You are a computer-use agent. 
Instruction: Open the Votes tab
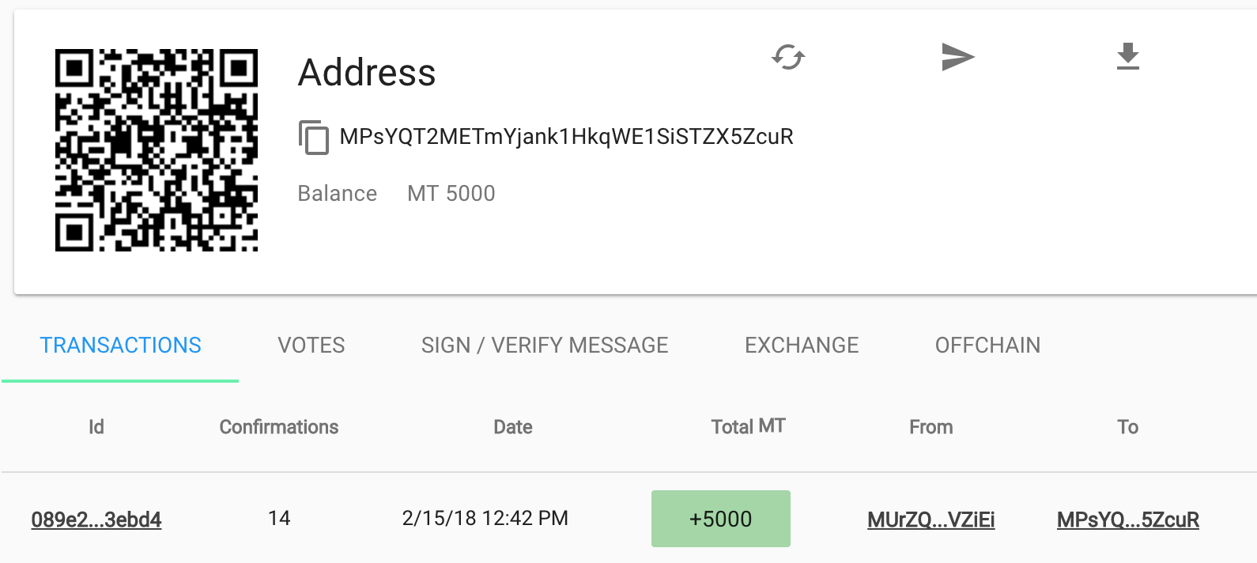pyautogui.click(x=311, y=346)
